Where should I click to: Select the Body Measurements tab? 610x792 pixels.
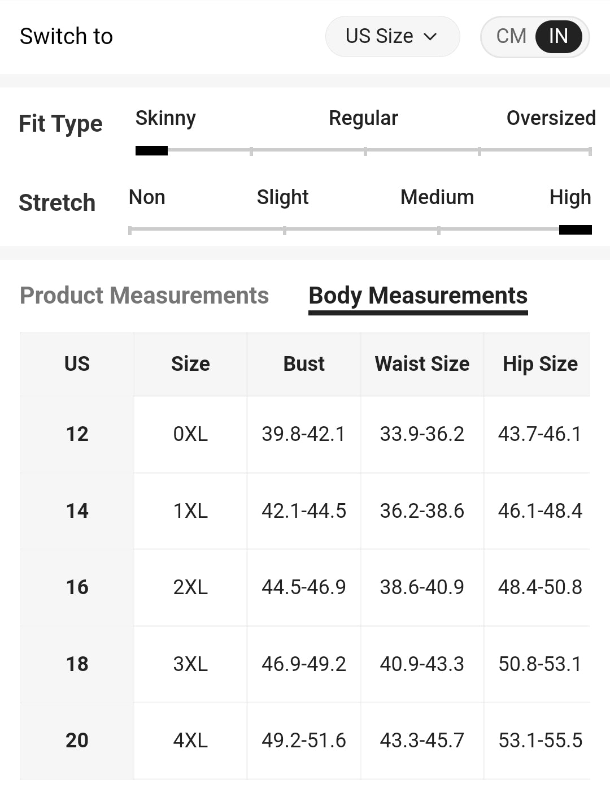click(x=418, y=295)
